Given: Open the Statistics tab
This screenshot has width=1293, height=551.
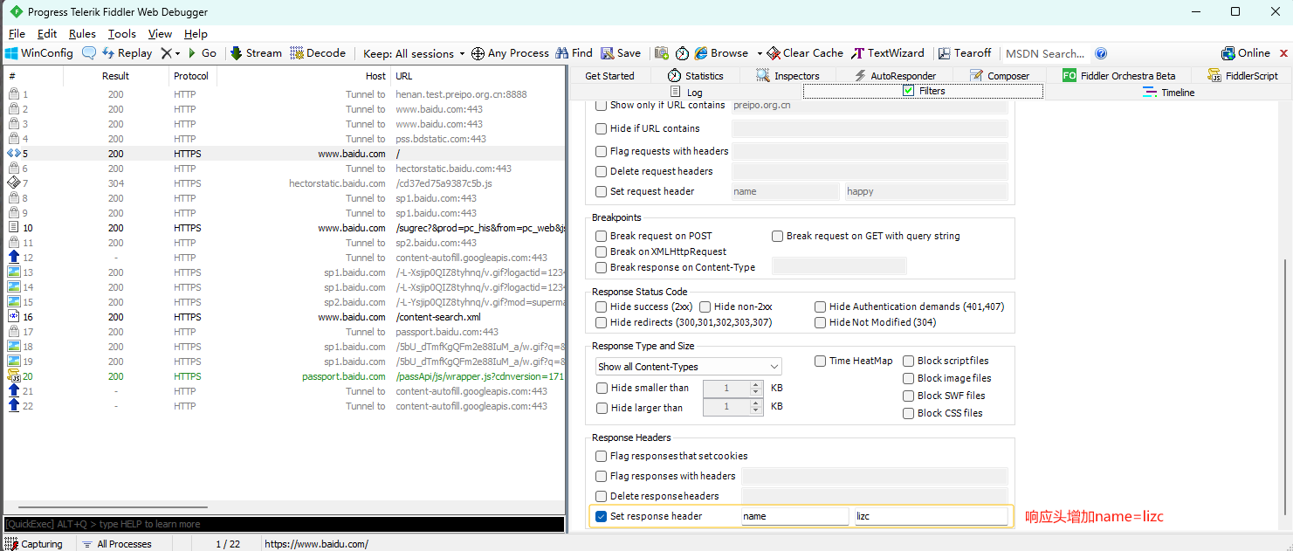Looking at the screenshot, I should point(696,76).
